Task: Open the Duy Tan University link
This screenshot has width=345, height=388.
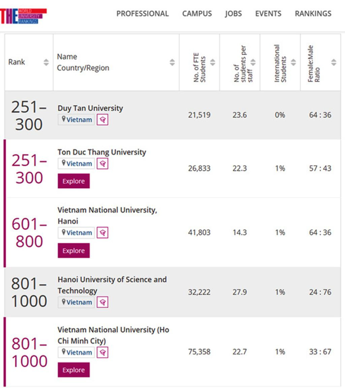Action: [x=90, y=108]
